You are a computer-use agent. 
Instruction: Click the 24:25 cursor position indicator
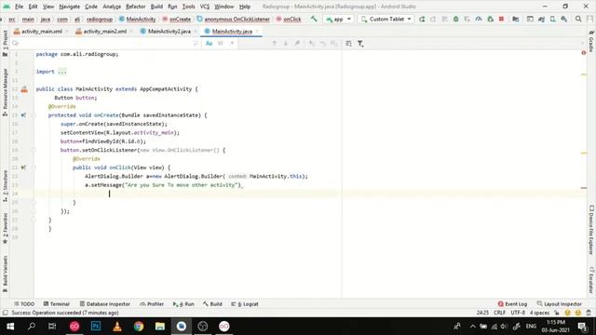coord(482,313)
